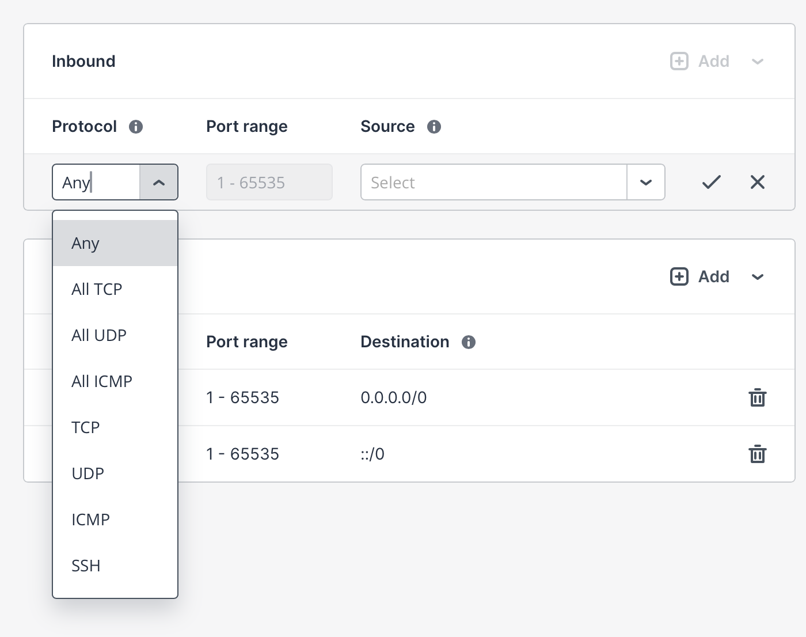Click the Protocol text input field
This screenshot has height=637, width=806.
click(x=97, y=183)
